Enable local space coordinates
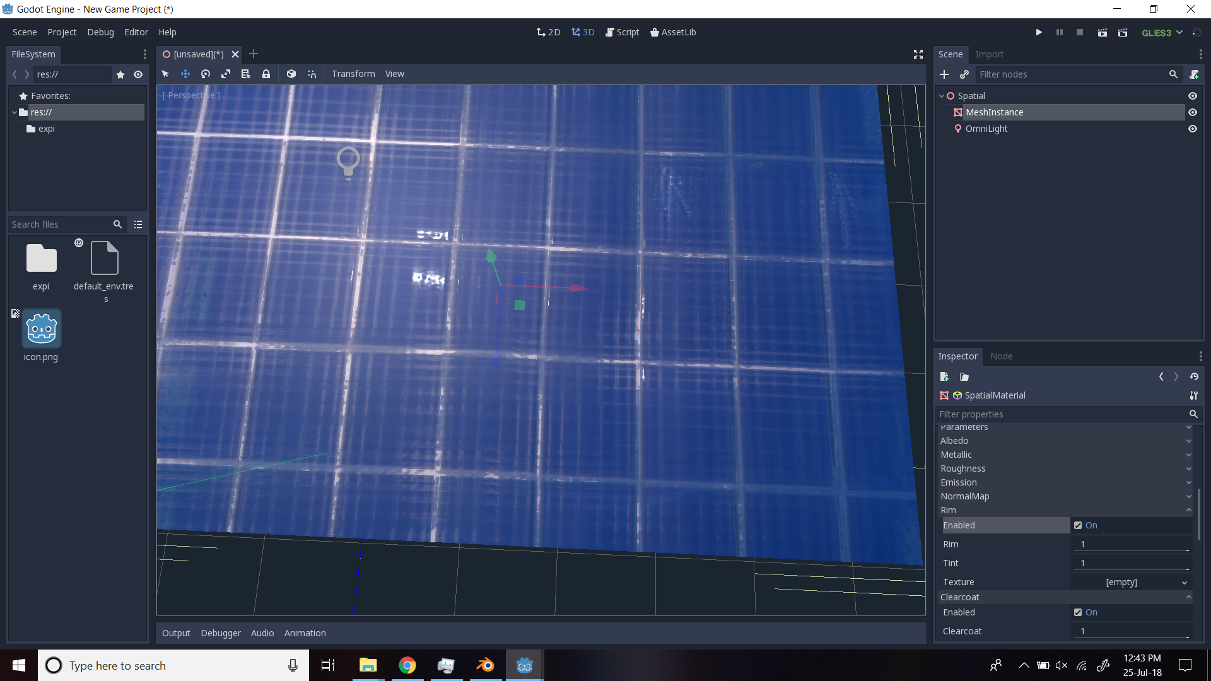 [291, 74]
